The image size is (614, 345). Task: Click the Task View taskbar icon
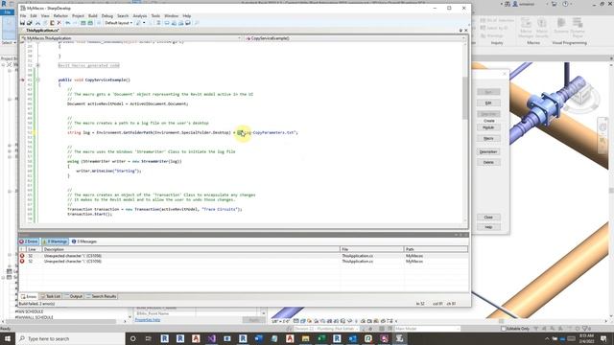pyautogui.click(x=149, y=338)
